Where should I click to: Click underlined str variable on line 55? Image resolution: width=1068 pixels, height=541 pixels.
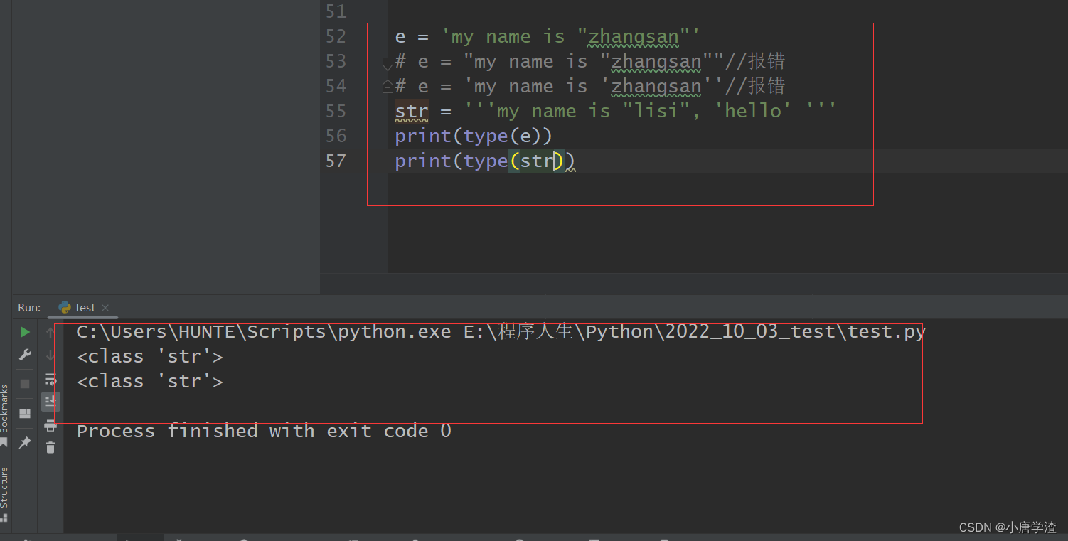pyautogui.click(x=412, y=112)
